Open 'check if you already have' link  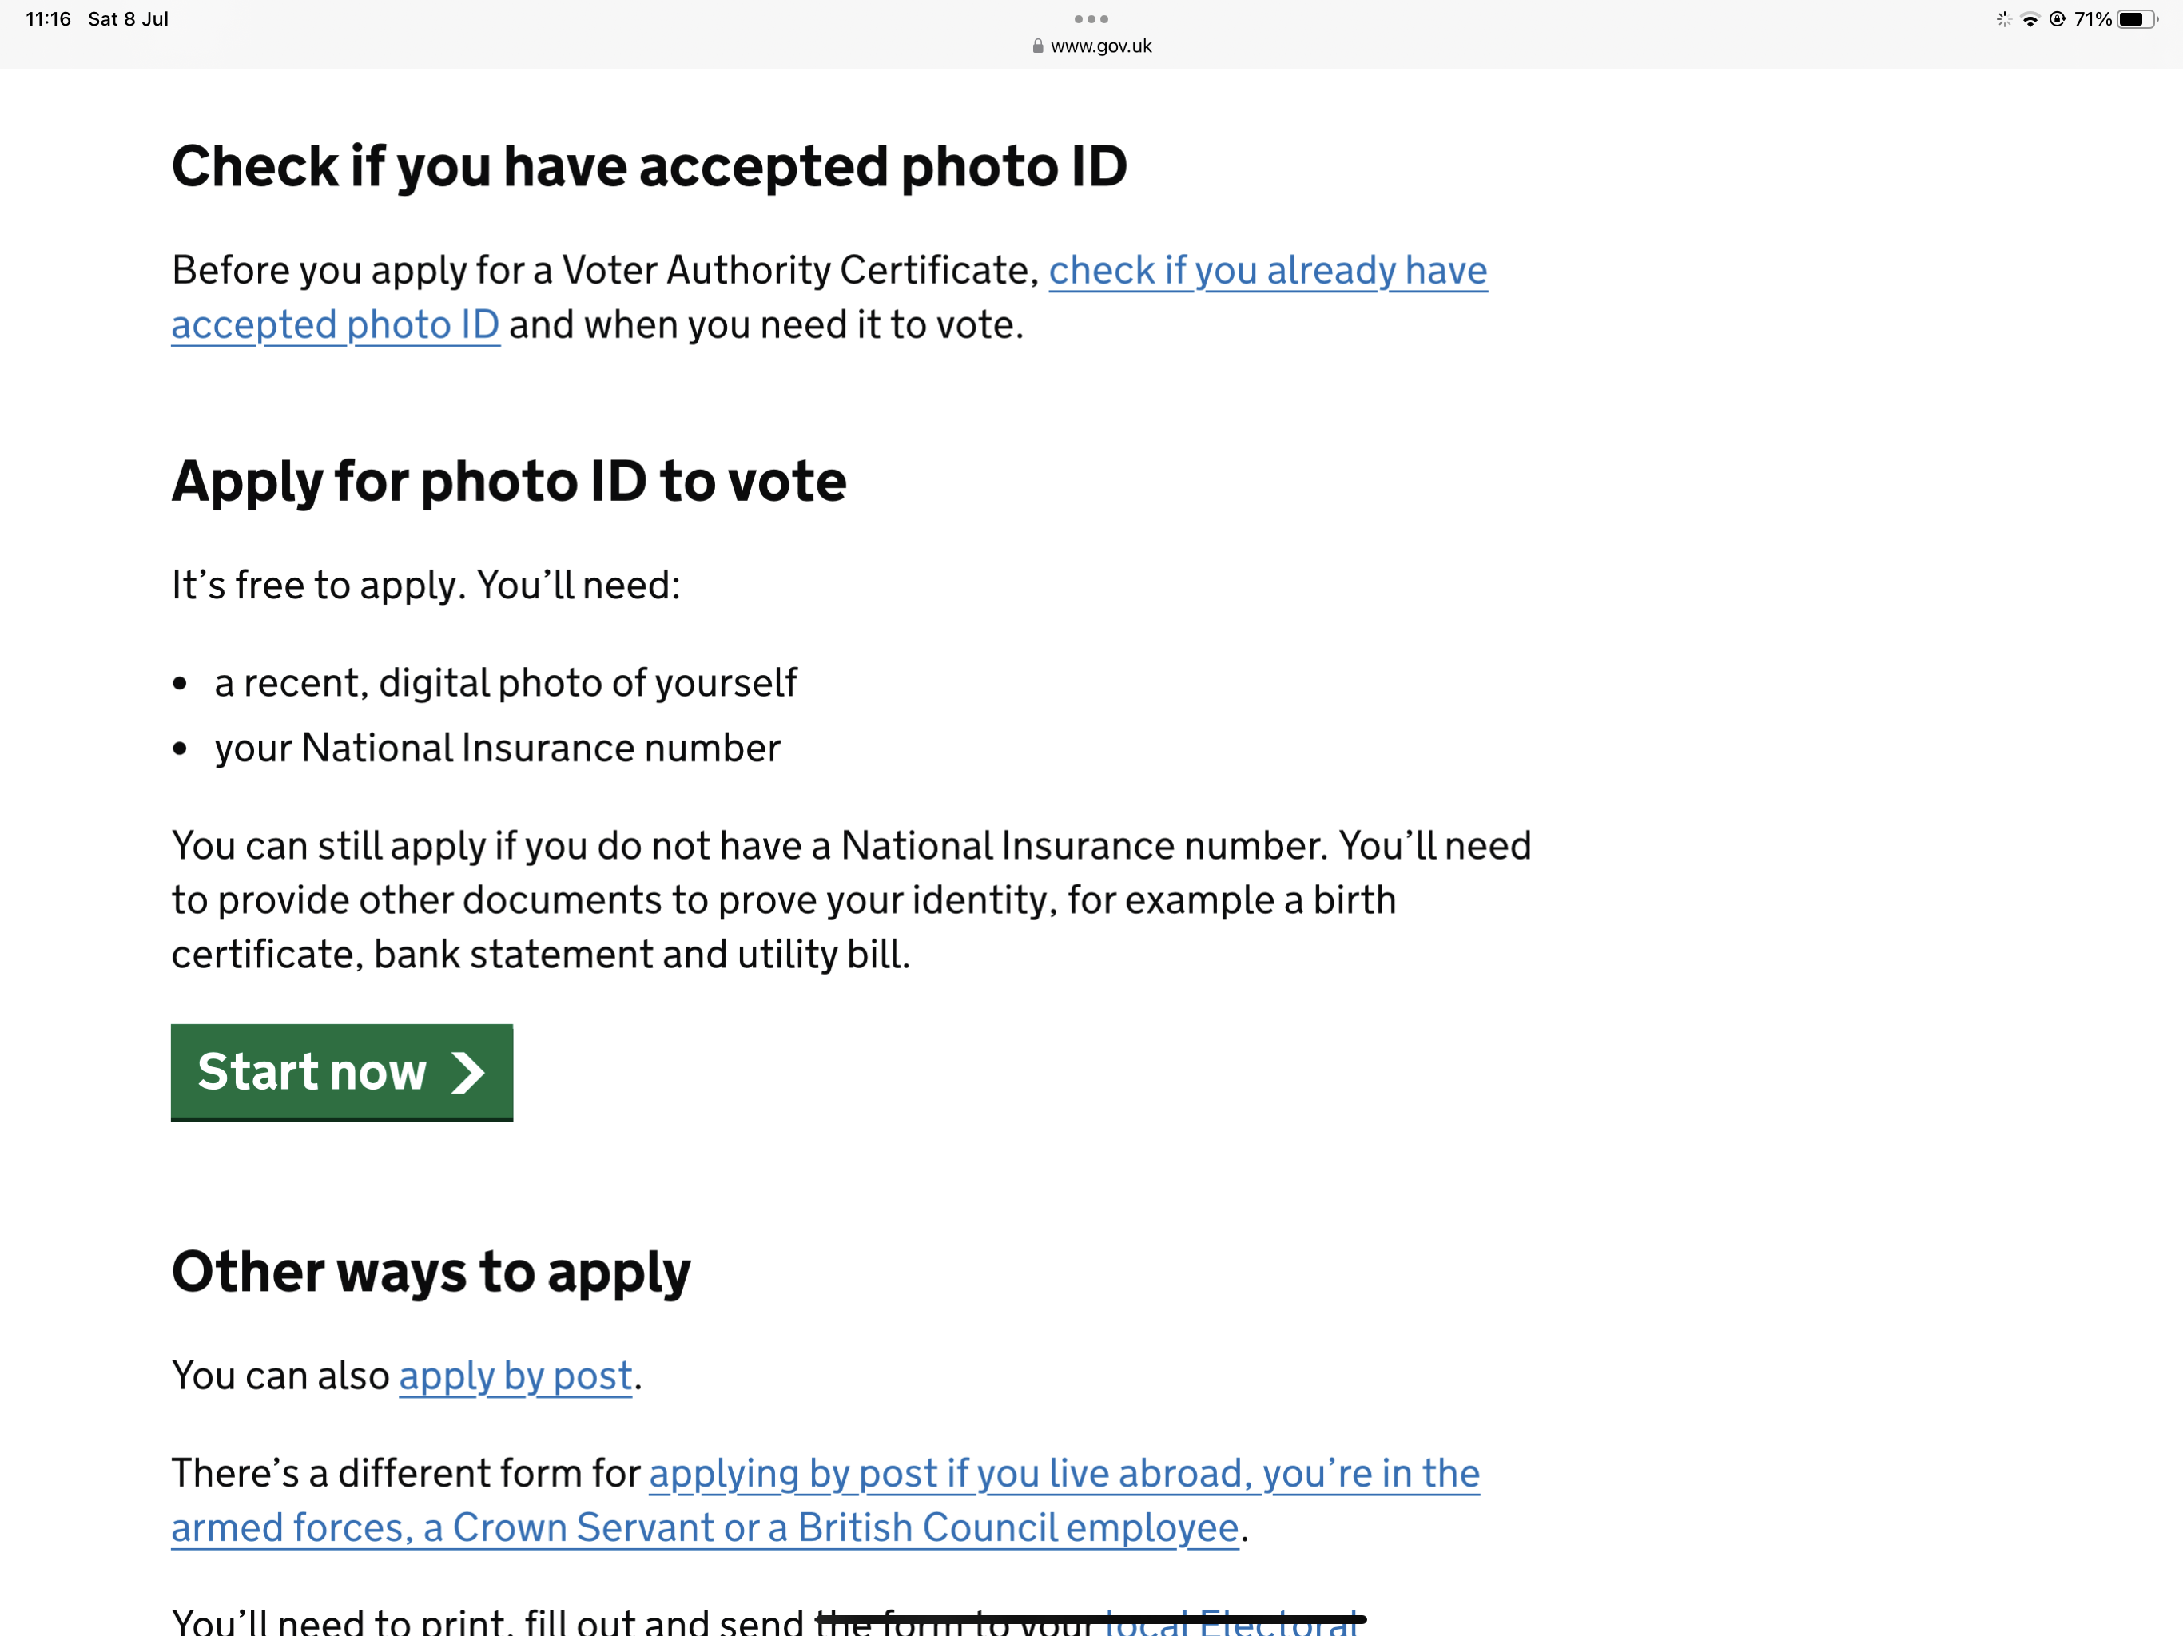tap(1267, 270)
